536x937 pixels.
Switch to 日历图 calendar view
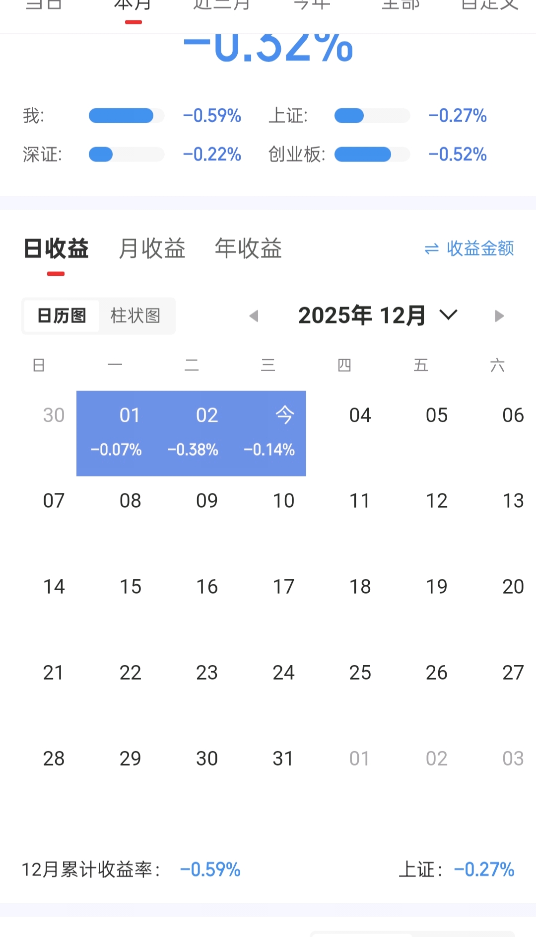pos(62,316)
